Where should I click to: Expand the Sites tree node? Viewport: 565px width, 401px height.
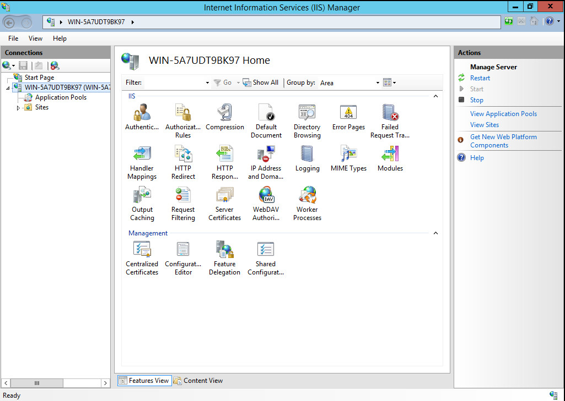18,107
